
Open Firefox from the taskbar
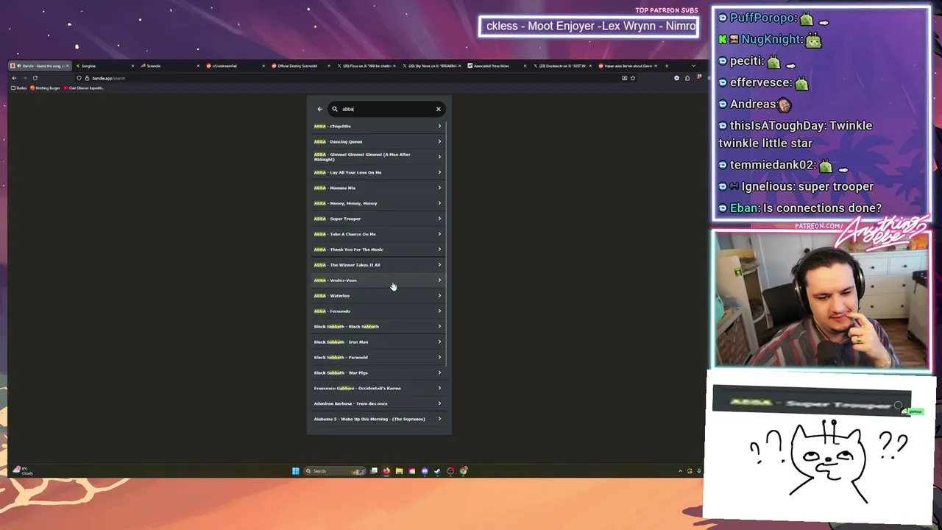click(386, 471)
